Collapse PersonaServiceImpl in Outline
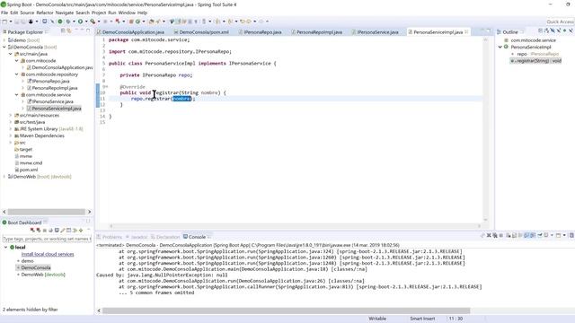Viewport: 575px width, 323px height. (x=500, y=47)
